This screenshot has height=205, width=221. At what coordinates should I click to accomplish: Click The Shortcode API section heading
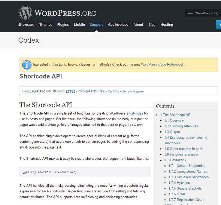[46, 105]
